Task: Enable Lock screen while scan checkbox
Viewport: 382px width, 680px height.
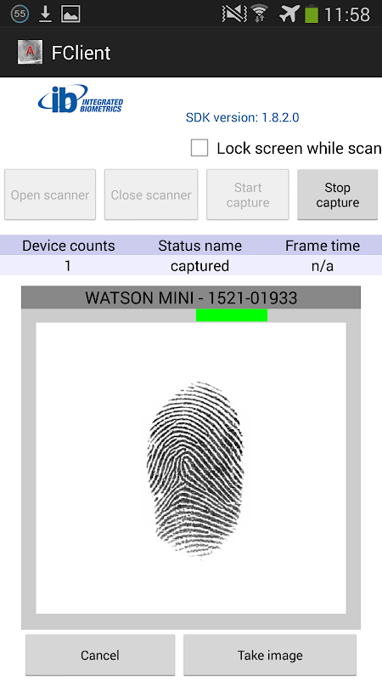Action: 199,148
